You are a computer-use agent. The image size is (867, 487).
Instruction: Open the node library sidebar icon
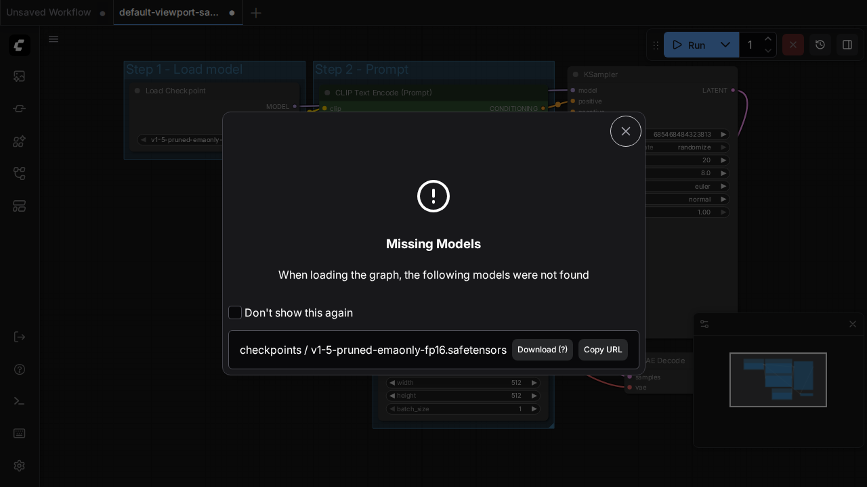click(x=19, y=109)
